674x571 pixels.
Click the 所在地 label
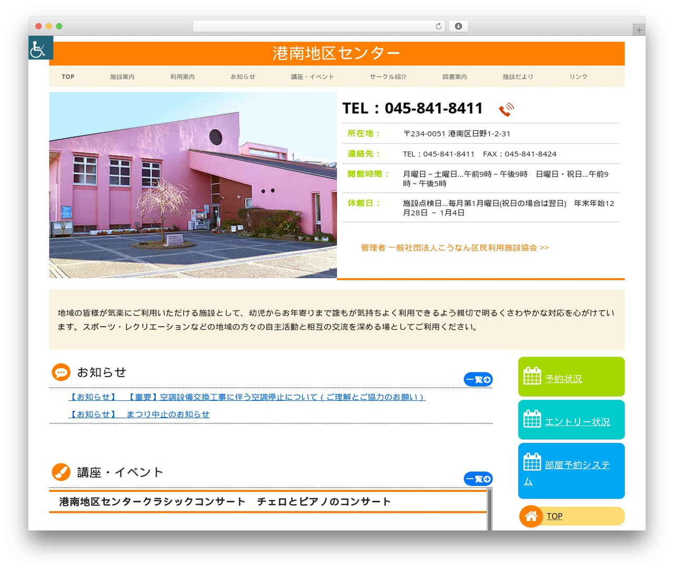[x=364, y=133]
